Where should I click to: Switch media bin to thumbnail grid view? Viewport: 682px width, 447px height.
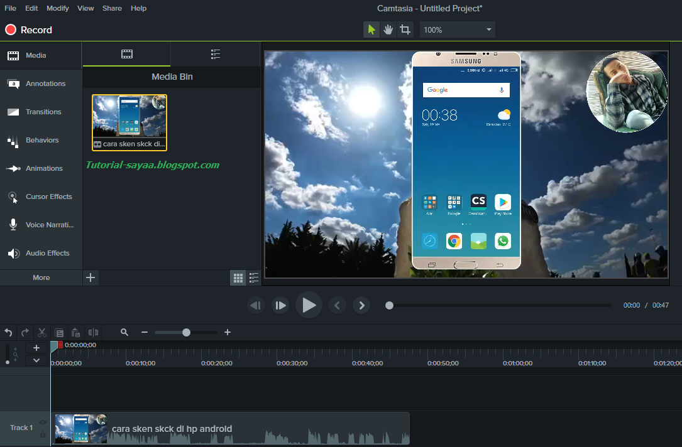tap(238, 278)
